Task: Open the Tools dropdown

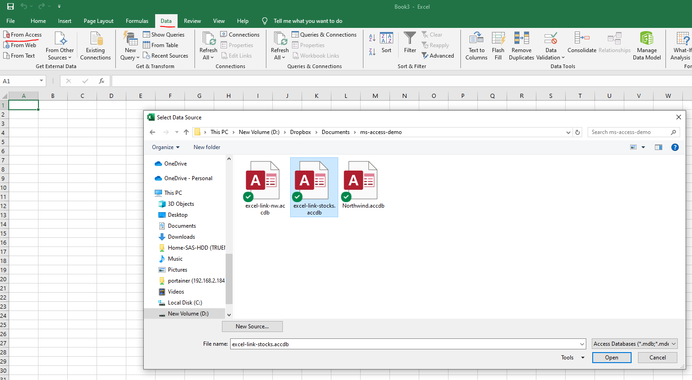Action: 573,358
